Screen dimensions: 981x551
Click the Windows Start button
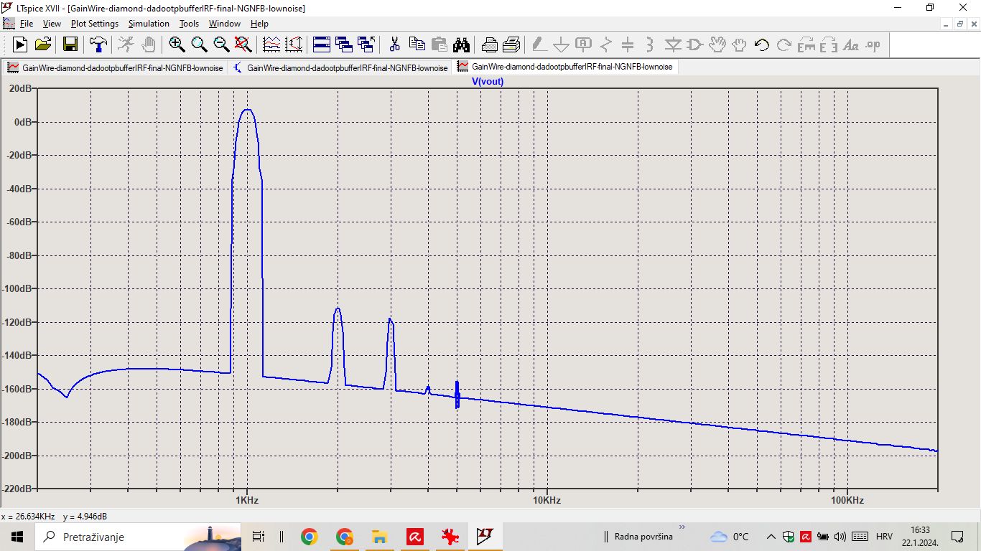click(x=17, y=537)
